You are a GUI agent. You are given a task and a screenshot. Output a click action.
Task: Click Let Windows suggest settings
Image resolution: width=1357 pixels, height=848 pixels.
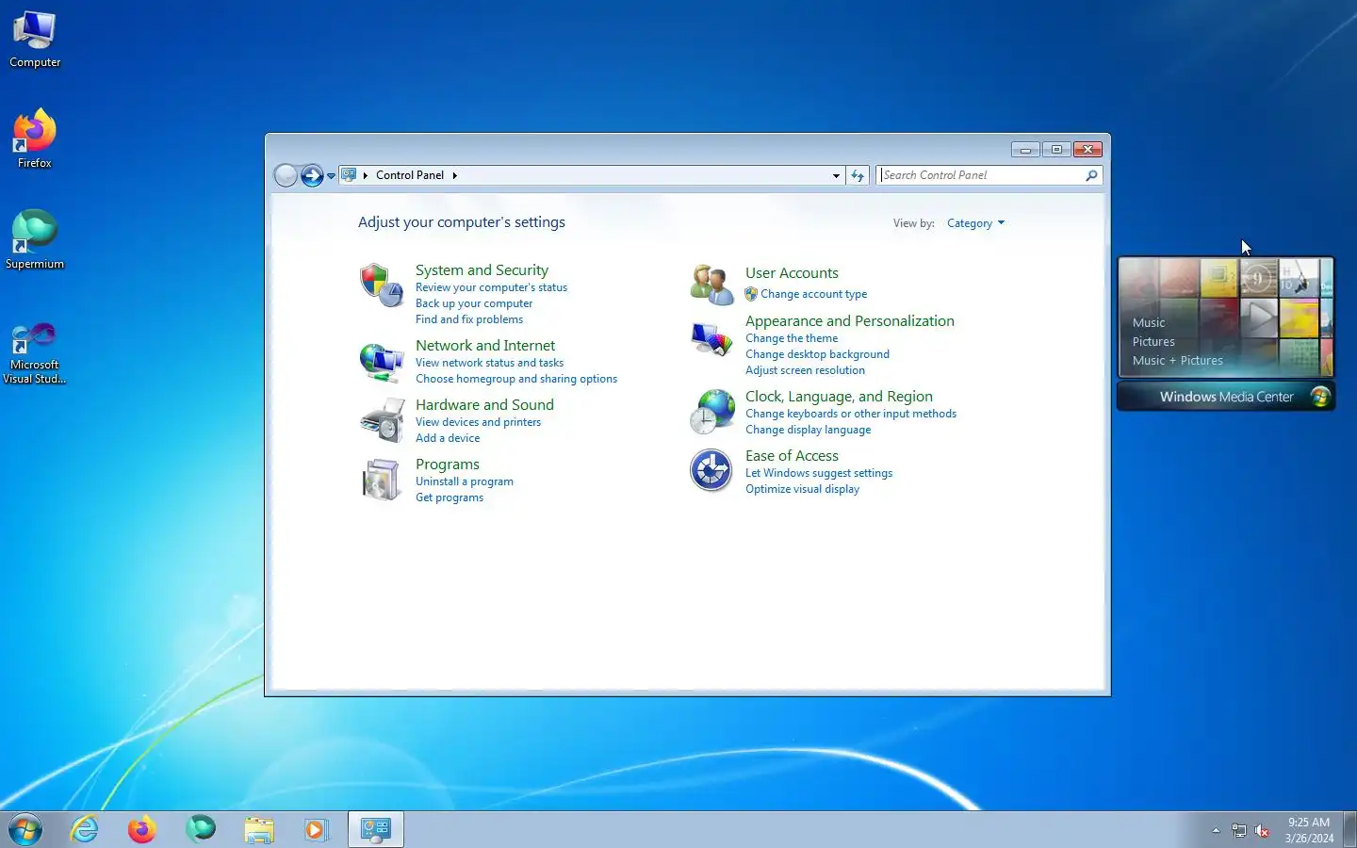819,473
